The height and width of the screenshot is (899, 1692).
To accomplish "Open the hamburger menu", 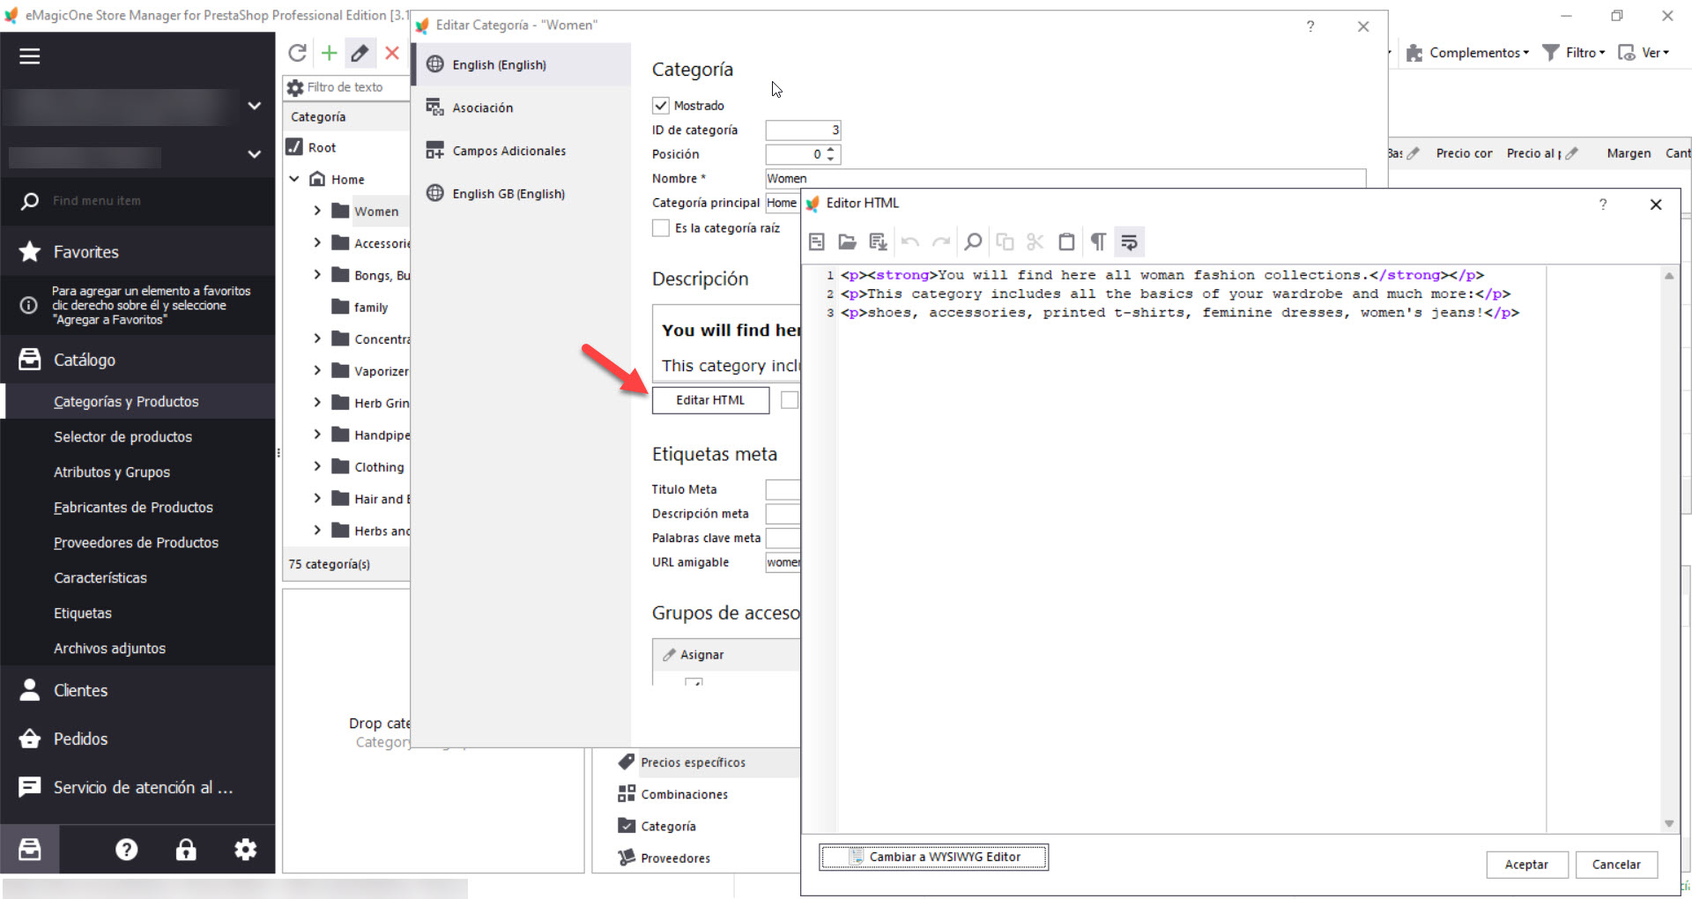I will coord(30,56).
